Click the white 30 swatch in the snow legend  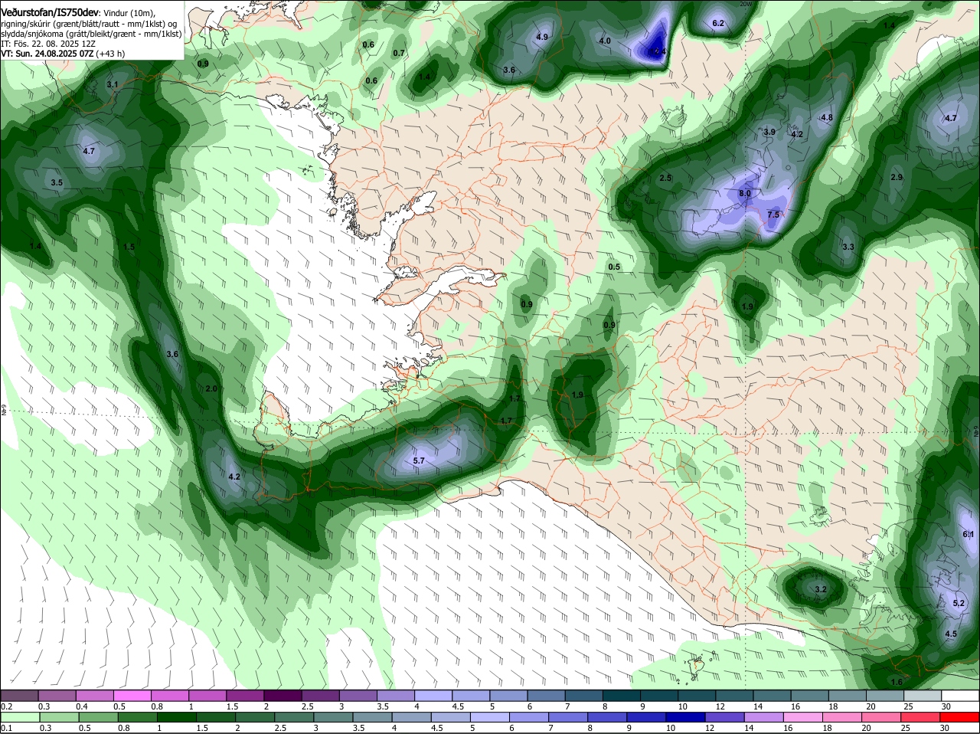click(x=960, y=696)
